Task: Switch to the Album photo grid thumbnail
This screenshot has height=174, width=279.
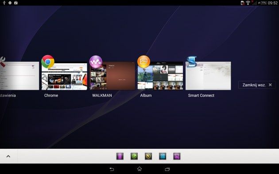Action: click(160, 76)
